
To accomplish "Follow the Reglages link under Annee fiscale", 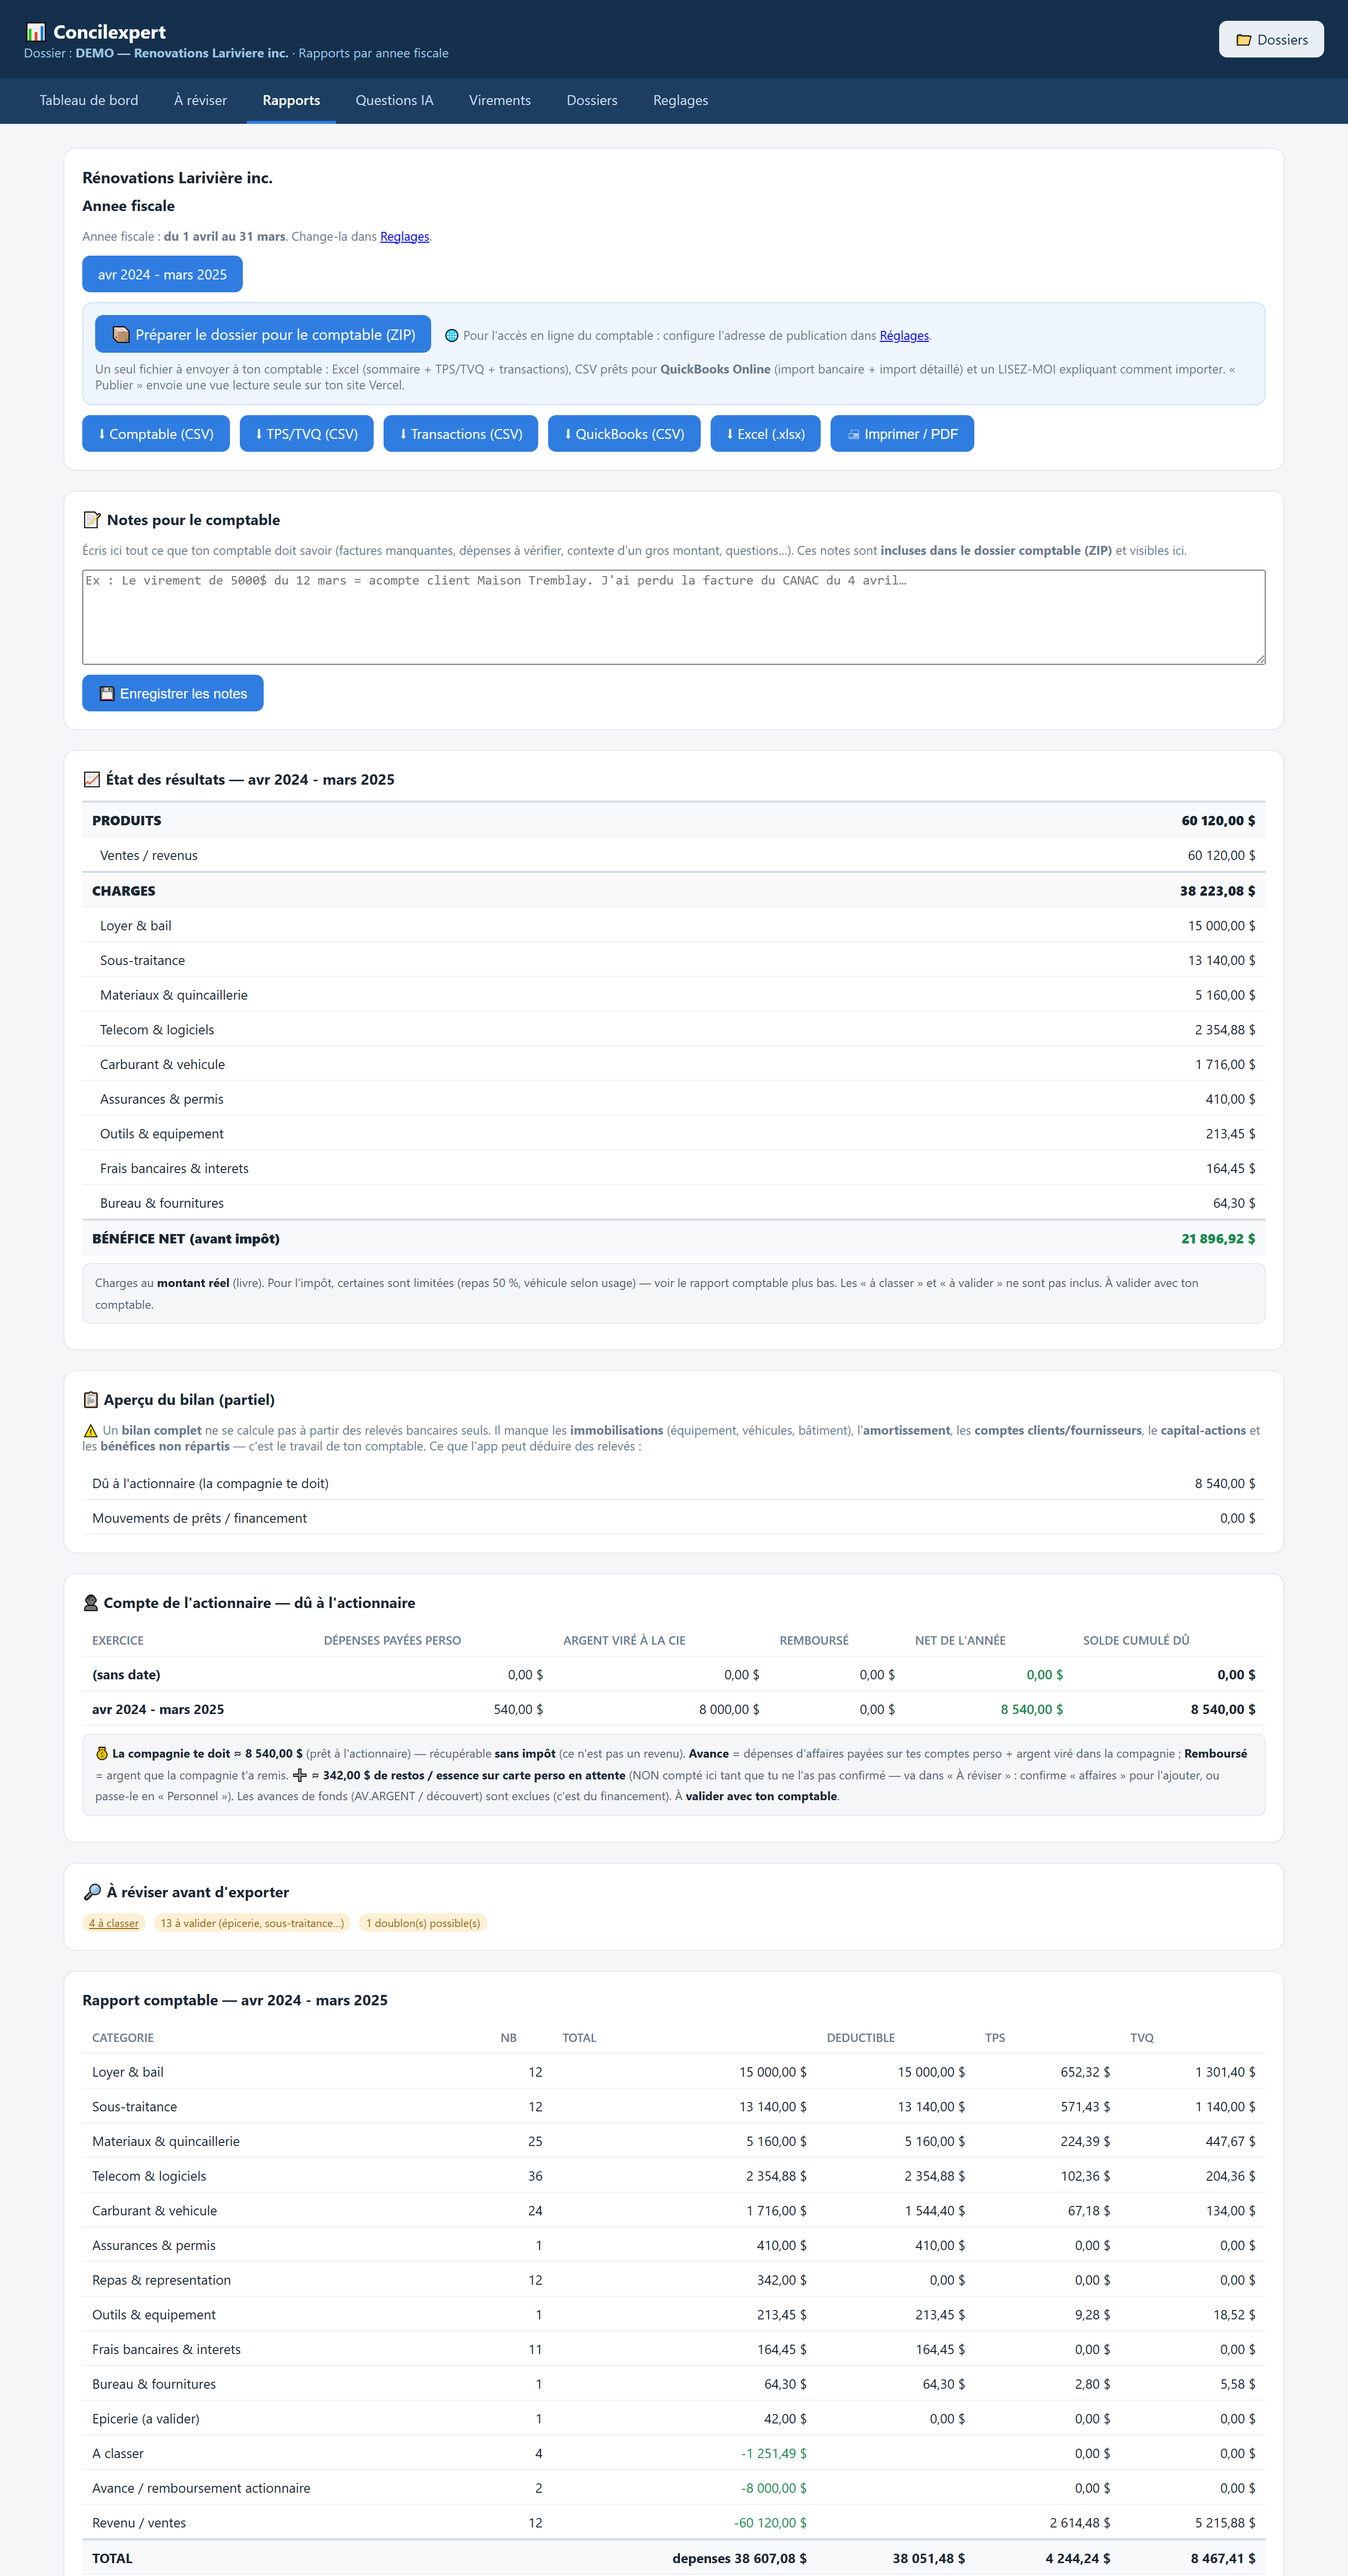I will tap(404, 237).
